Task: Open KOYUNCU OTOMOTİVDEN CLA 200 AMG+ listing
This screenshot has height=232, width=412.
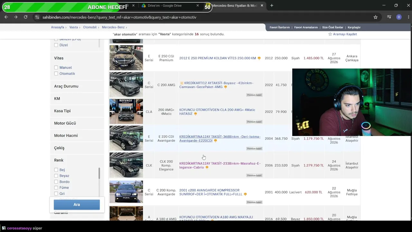Action: pos(217,112)
